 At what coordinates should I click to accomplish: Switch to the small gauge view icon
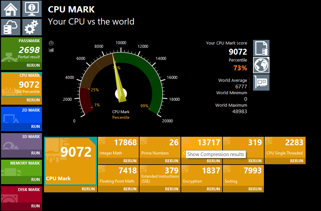(51, 43)
